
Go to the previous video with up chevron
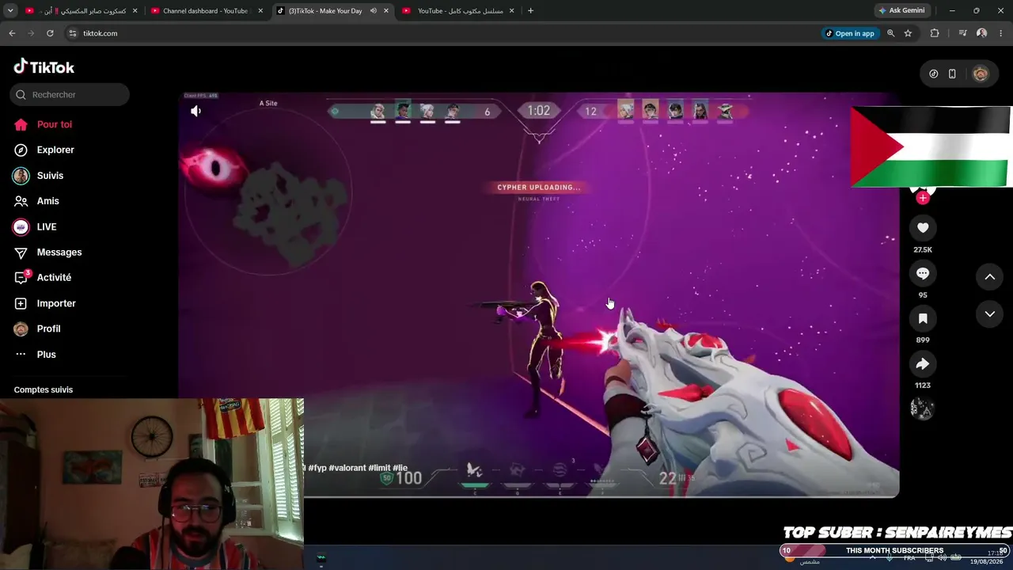(x=990, y=276)
